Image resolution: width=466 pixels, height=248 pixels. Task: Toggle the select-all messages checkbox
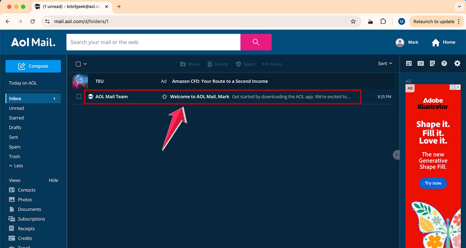(78, 64)
